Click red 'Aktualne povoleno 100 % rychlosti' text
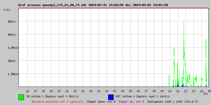 point(57,102)
